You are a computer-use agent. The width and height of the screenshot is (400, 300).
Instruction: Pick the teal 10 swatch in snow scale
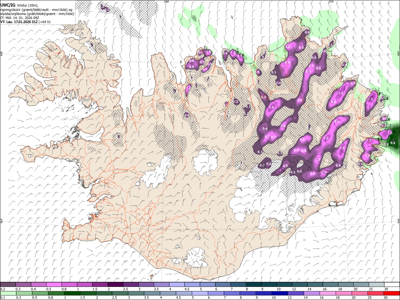[284, 284]
